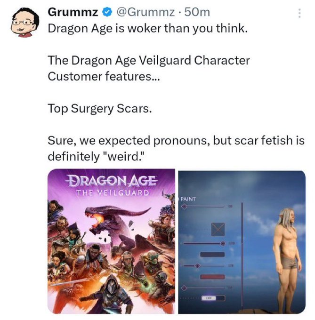Open the Grummz display name link
This screenshot has width=315, height=320.
coord(73,12)
